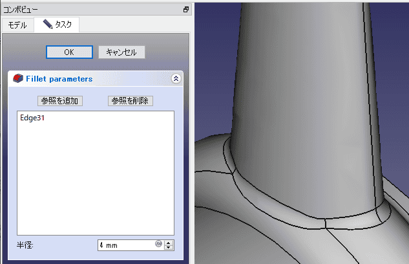Increase the radius with the up arrow
409x264 pixels.
[x=169, y=243]
